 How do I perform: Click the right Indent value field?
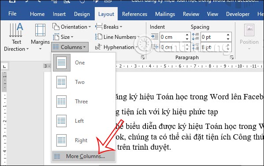(x=172, y=47)
